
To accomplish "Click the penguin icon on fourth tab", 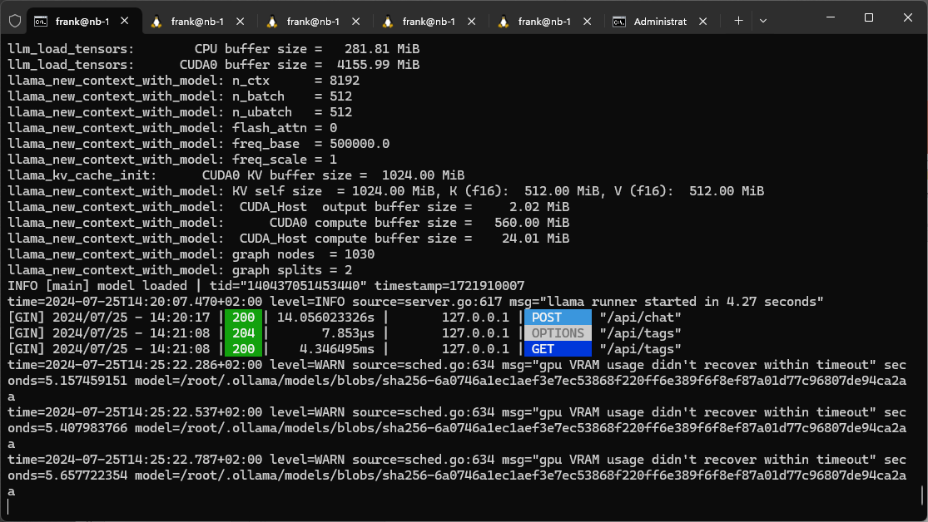I will coord(388,22).
